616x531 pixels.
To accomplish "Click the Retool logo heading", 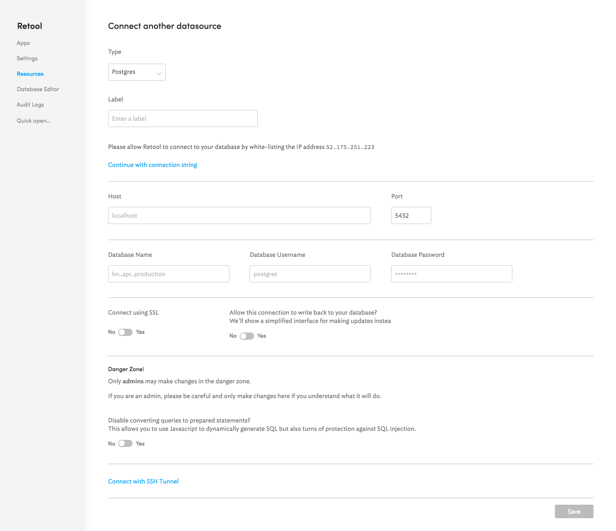I will tap(30, 26).
